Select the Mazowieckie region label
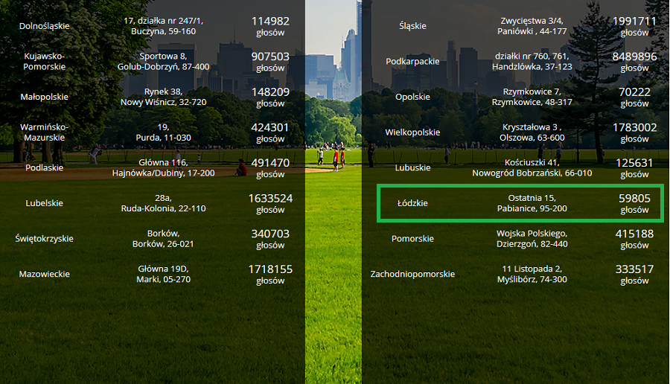This screenshot has height=384, width=670. pyautogui.click(x=45, y=275)
